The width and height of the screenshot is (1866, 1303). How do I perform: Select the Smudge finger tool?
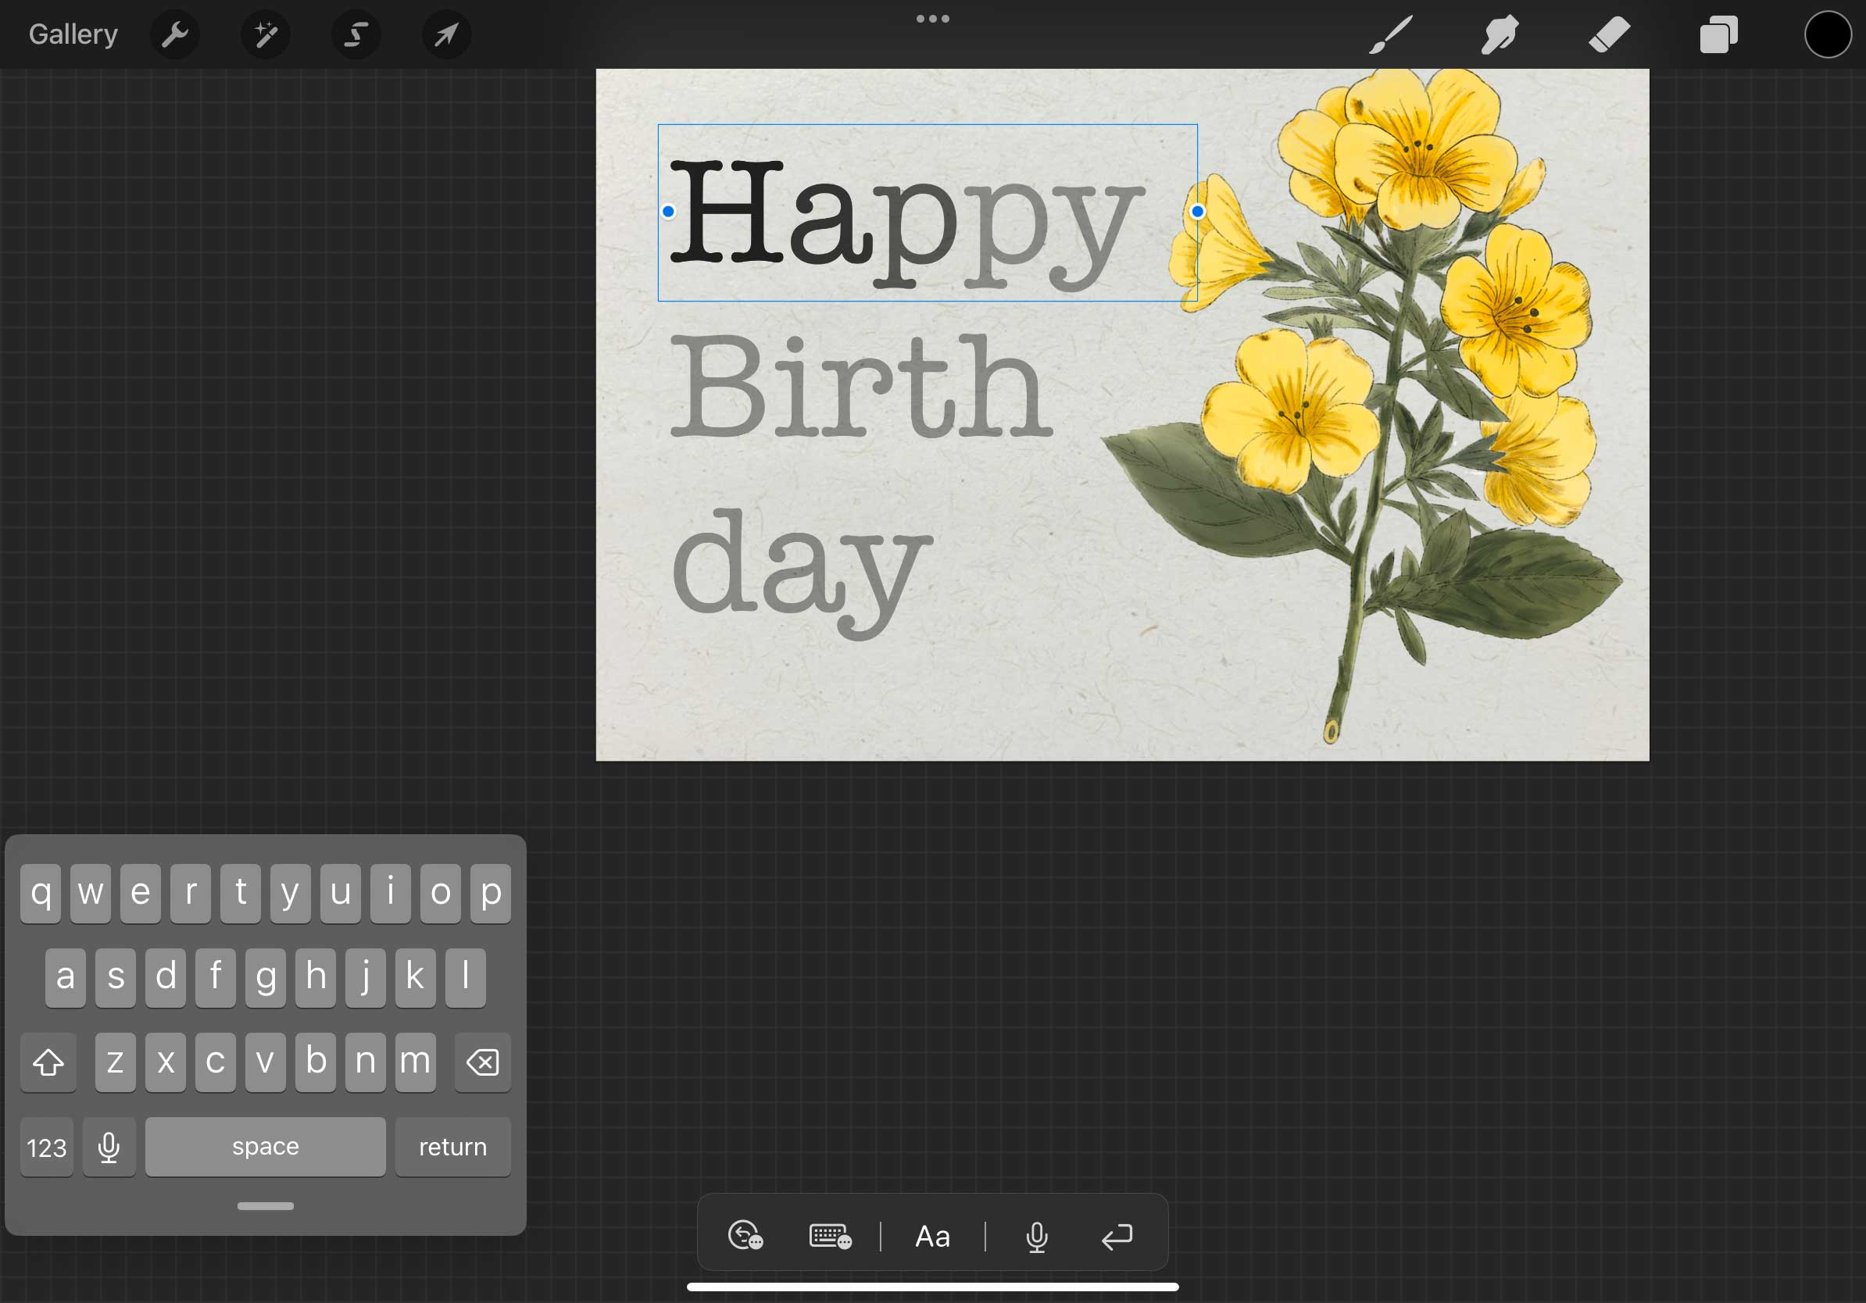coord(1500,35)
